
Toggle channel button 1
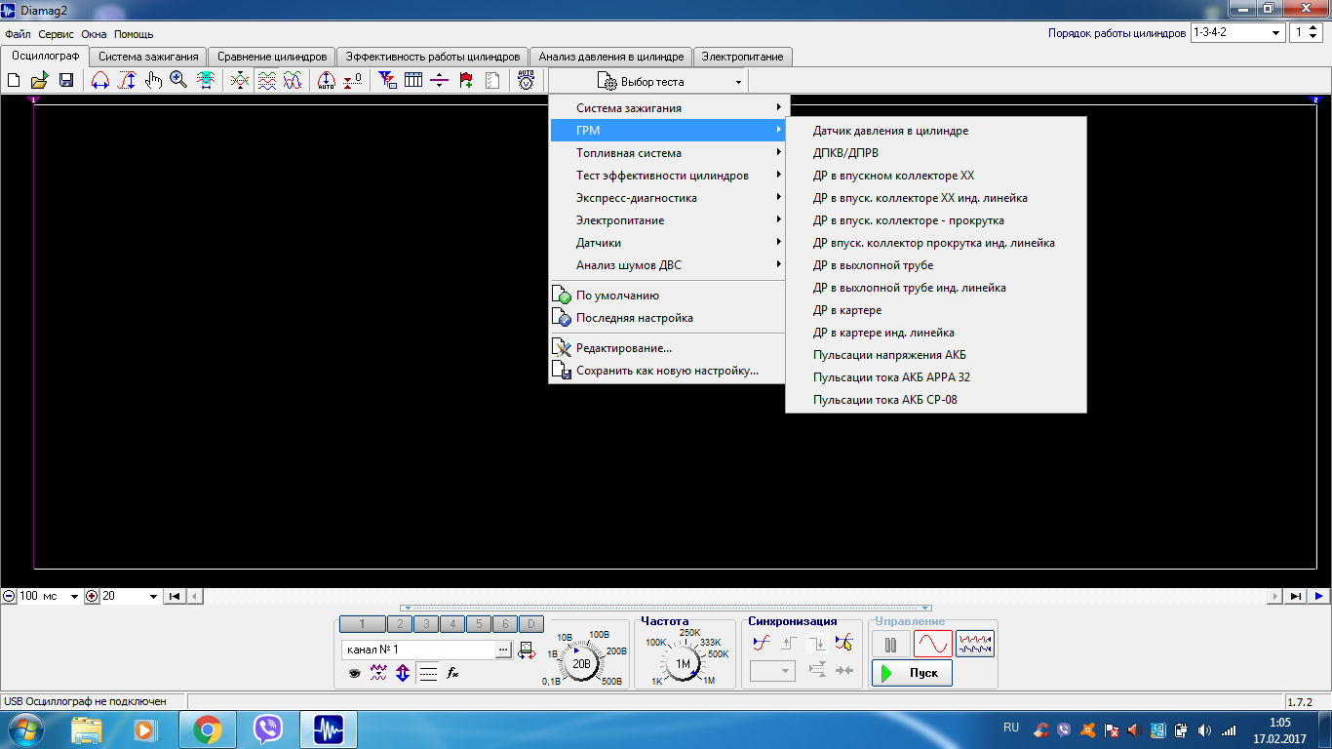[x=362, y=624]
